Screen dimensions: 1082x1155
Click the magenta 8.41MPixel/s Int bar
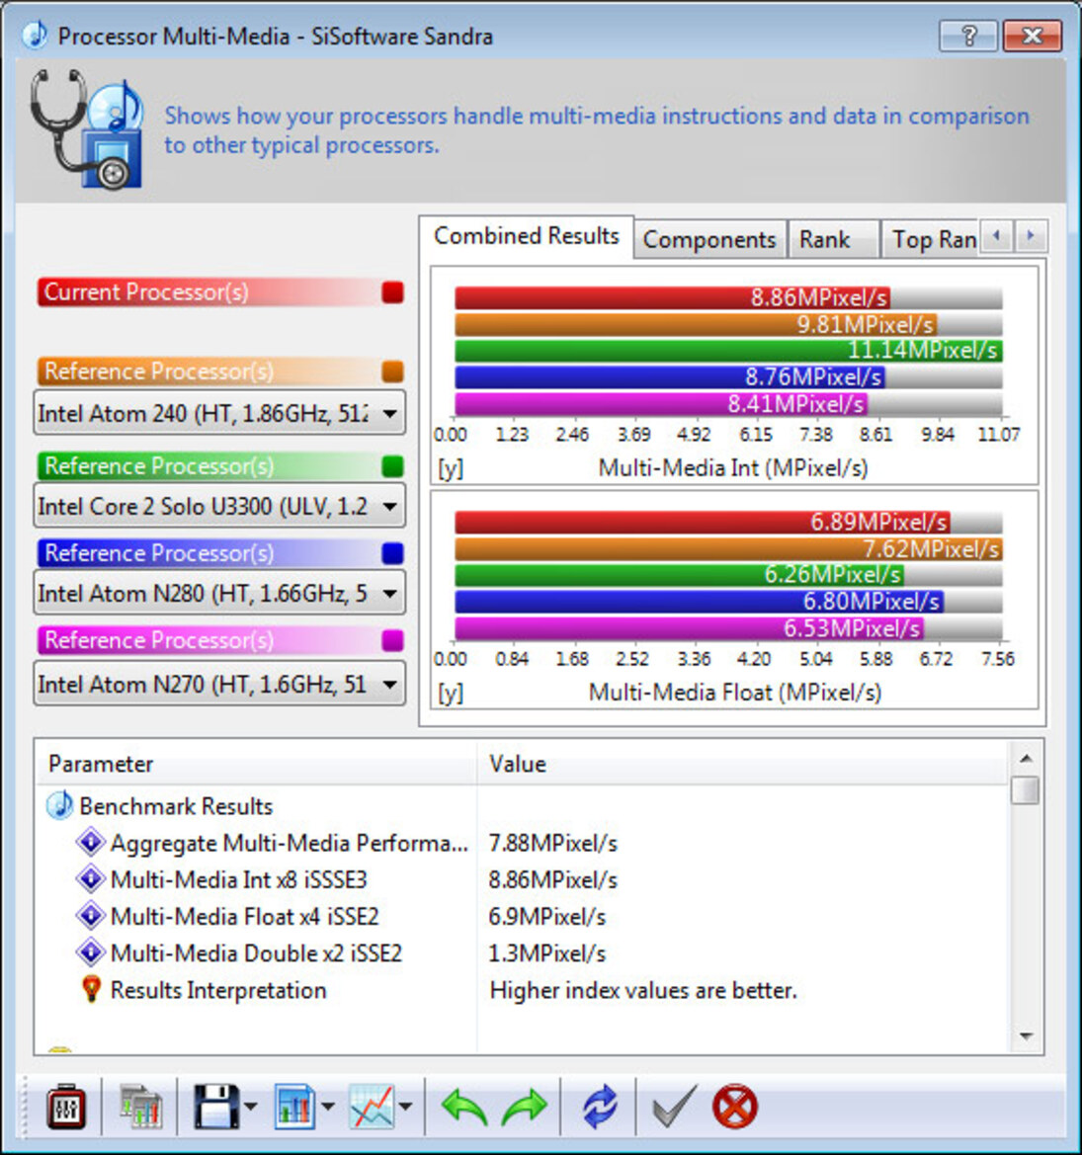661,404
